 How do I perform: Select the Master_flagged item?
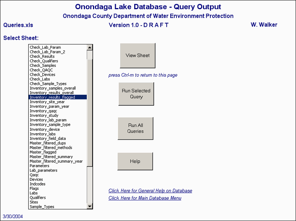point(58,152)
